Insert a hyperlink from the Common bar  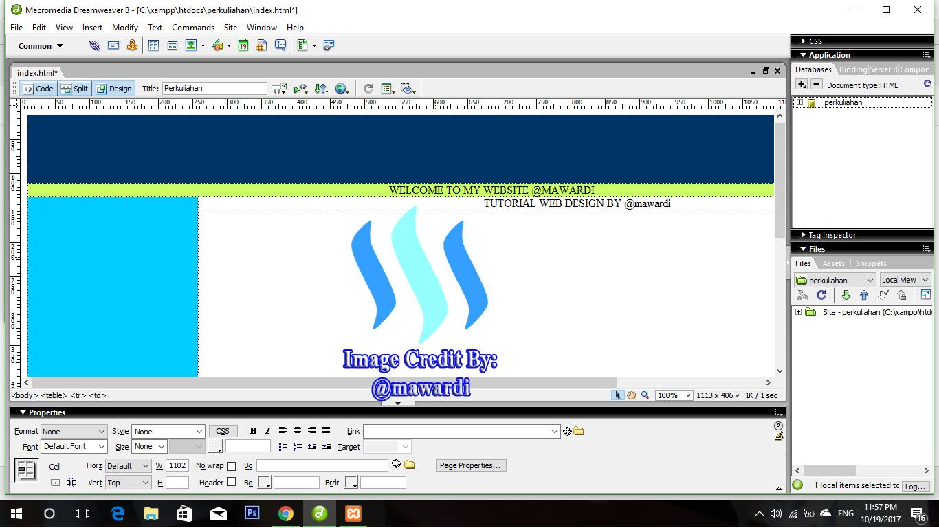[94, 45]
